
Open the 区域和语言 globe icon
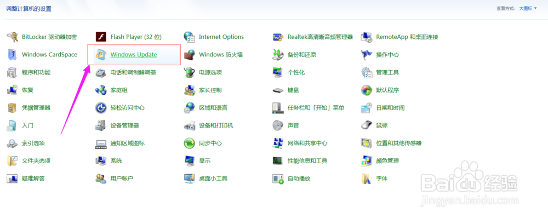tap(190, 108)
